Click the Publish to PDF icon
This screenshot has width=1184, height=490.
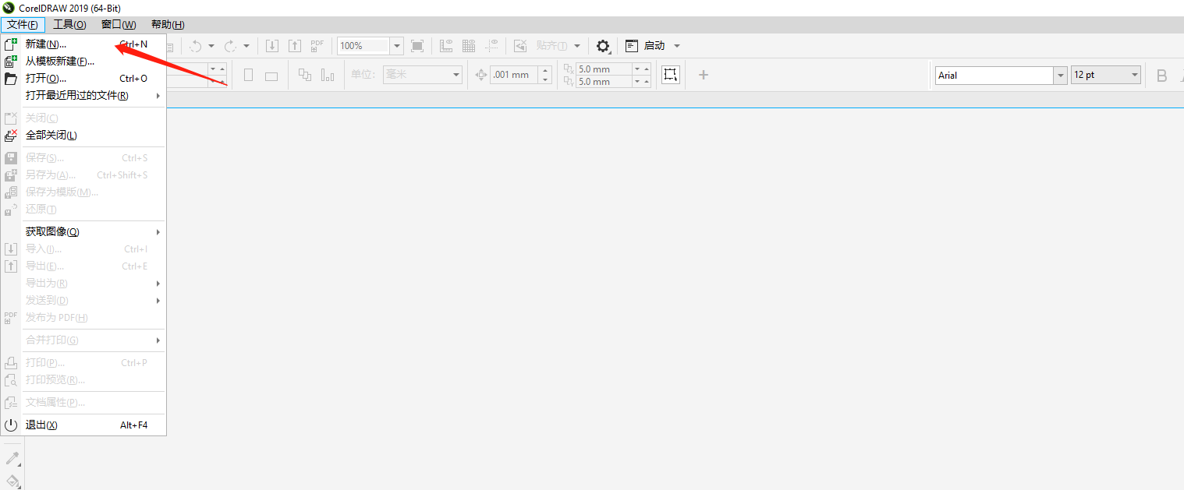click(317, 46)
